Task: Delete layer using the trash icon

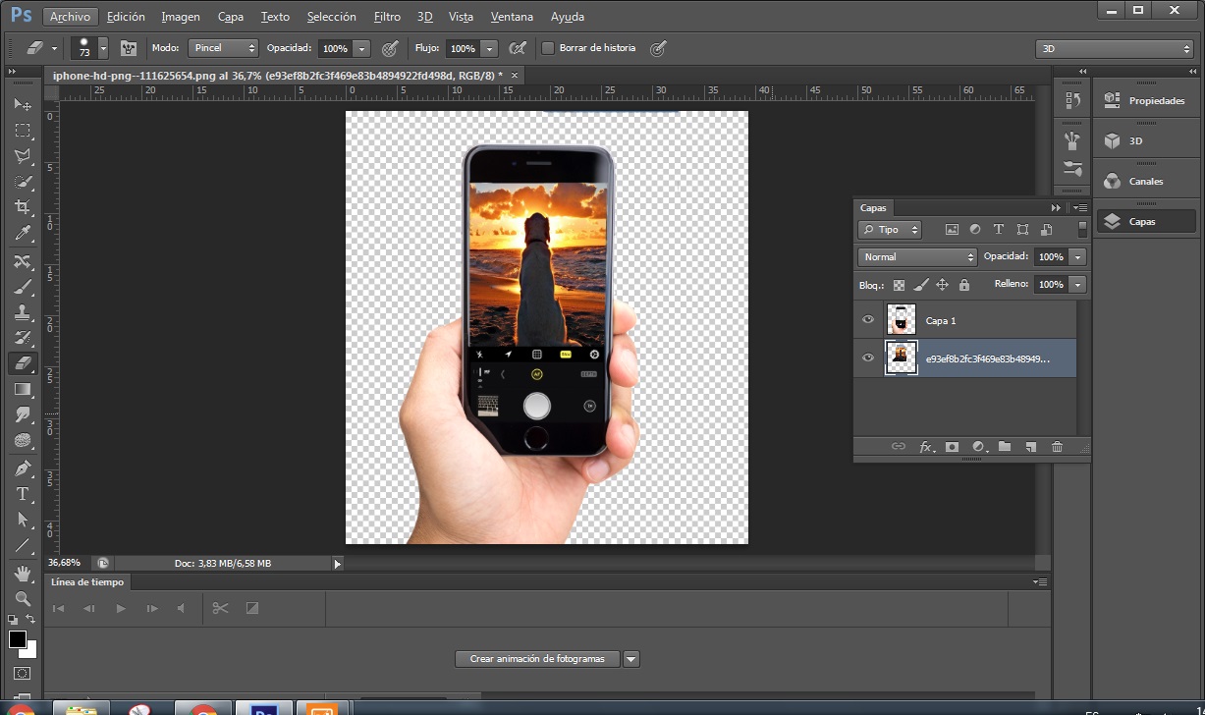Action: point(1057,447)
